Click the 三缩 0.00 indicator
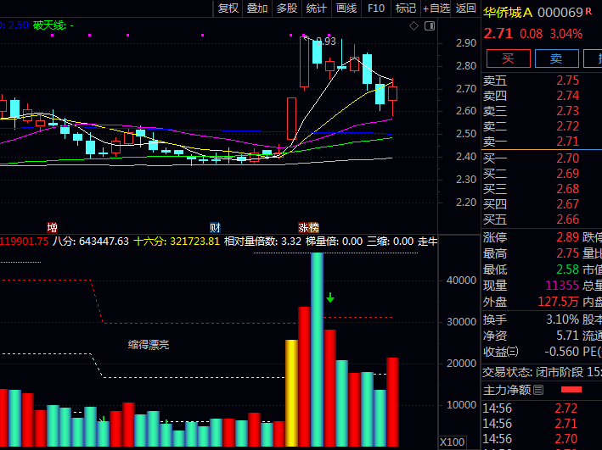Screen dimensions: 602x450 pyautogui.click(x=390, y=242)
